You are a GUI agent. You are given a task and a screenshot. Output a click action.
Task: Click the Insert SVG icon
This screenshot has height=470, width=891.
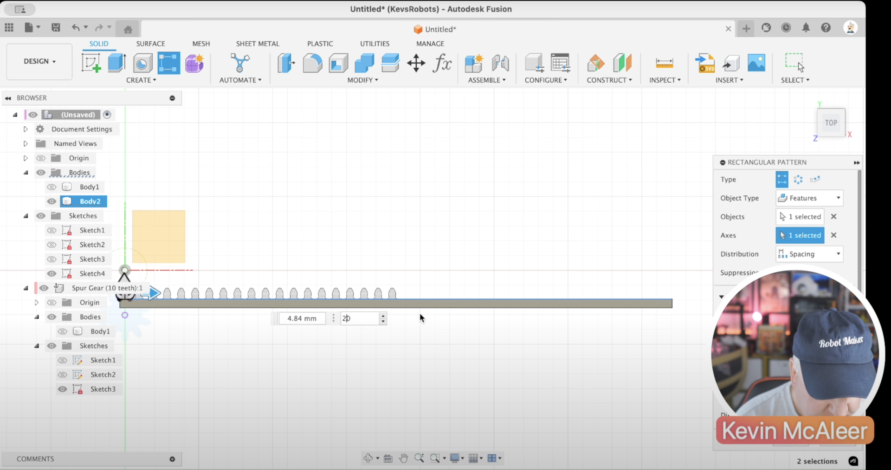704,63
